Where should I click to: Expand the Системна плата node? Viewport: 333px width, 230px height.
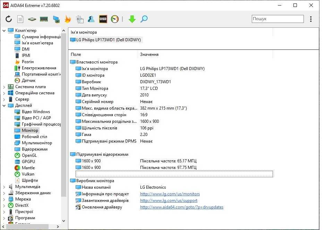(4, 87)
